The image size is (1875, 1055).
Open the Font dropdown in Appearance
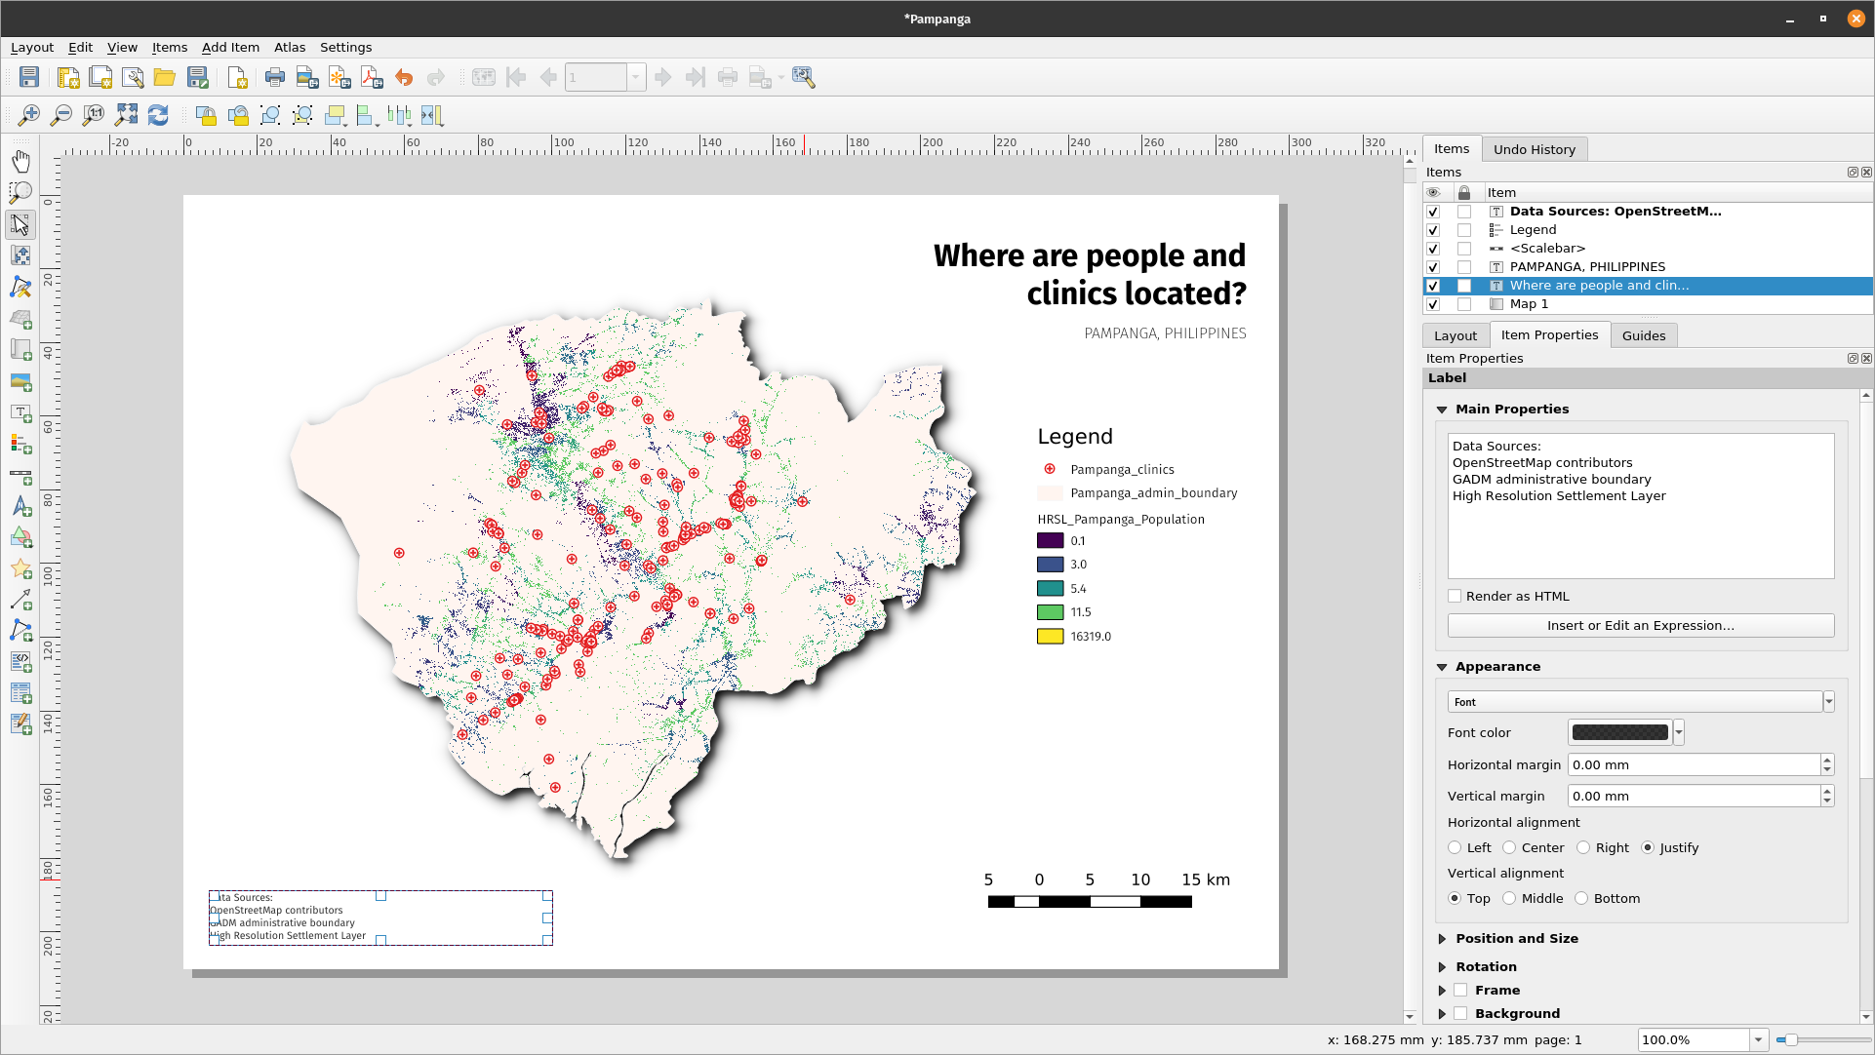pos(1828,702)
